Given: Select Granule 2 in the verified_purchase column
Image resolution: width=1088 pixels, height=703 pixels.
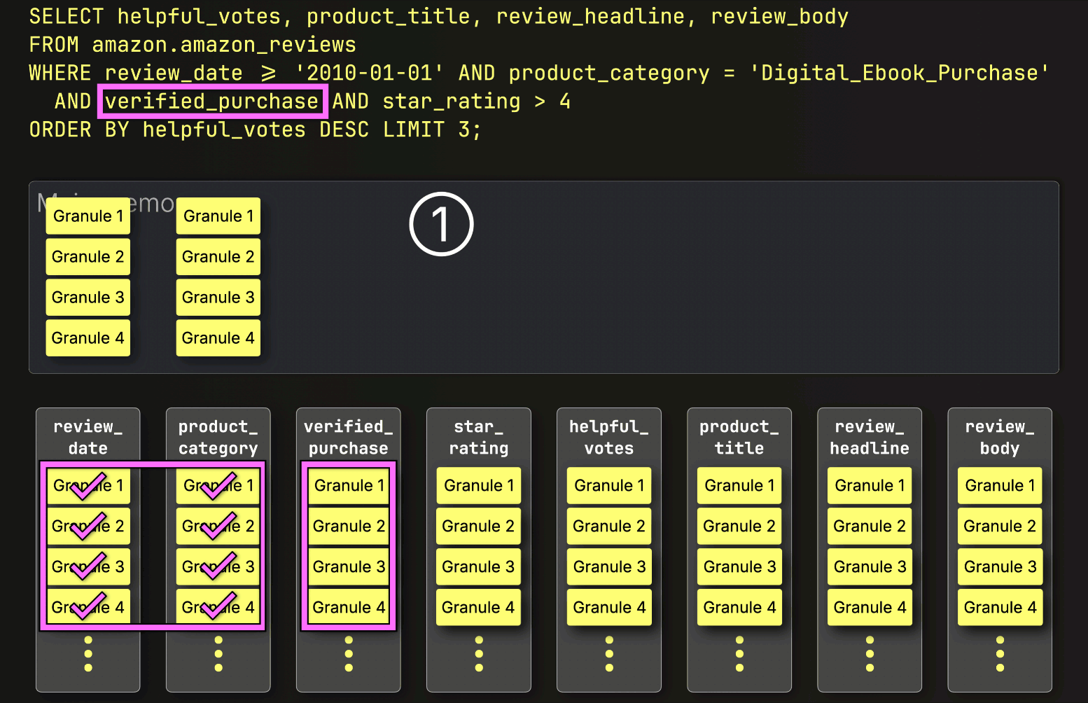Looking at the screenshot, I should click(x=349, y=527).
